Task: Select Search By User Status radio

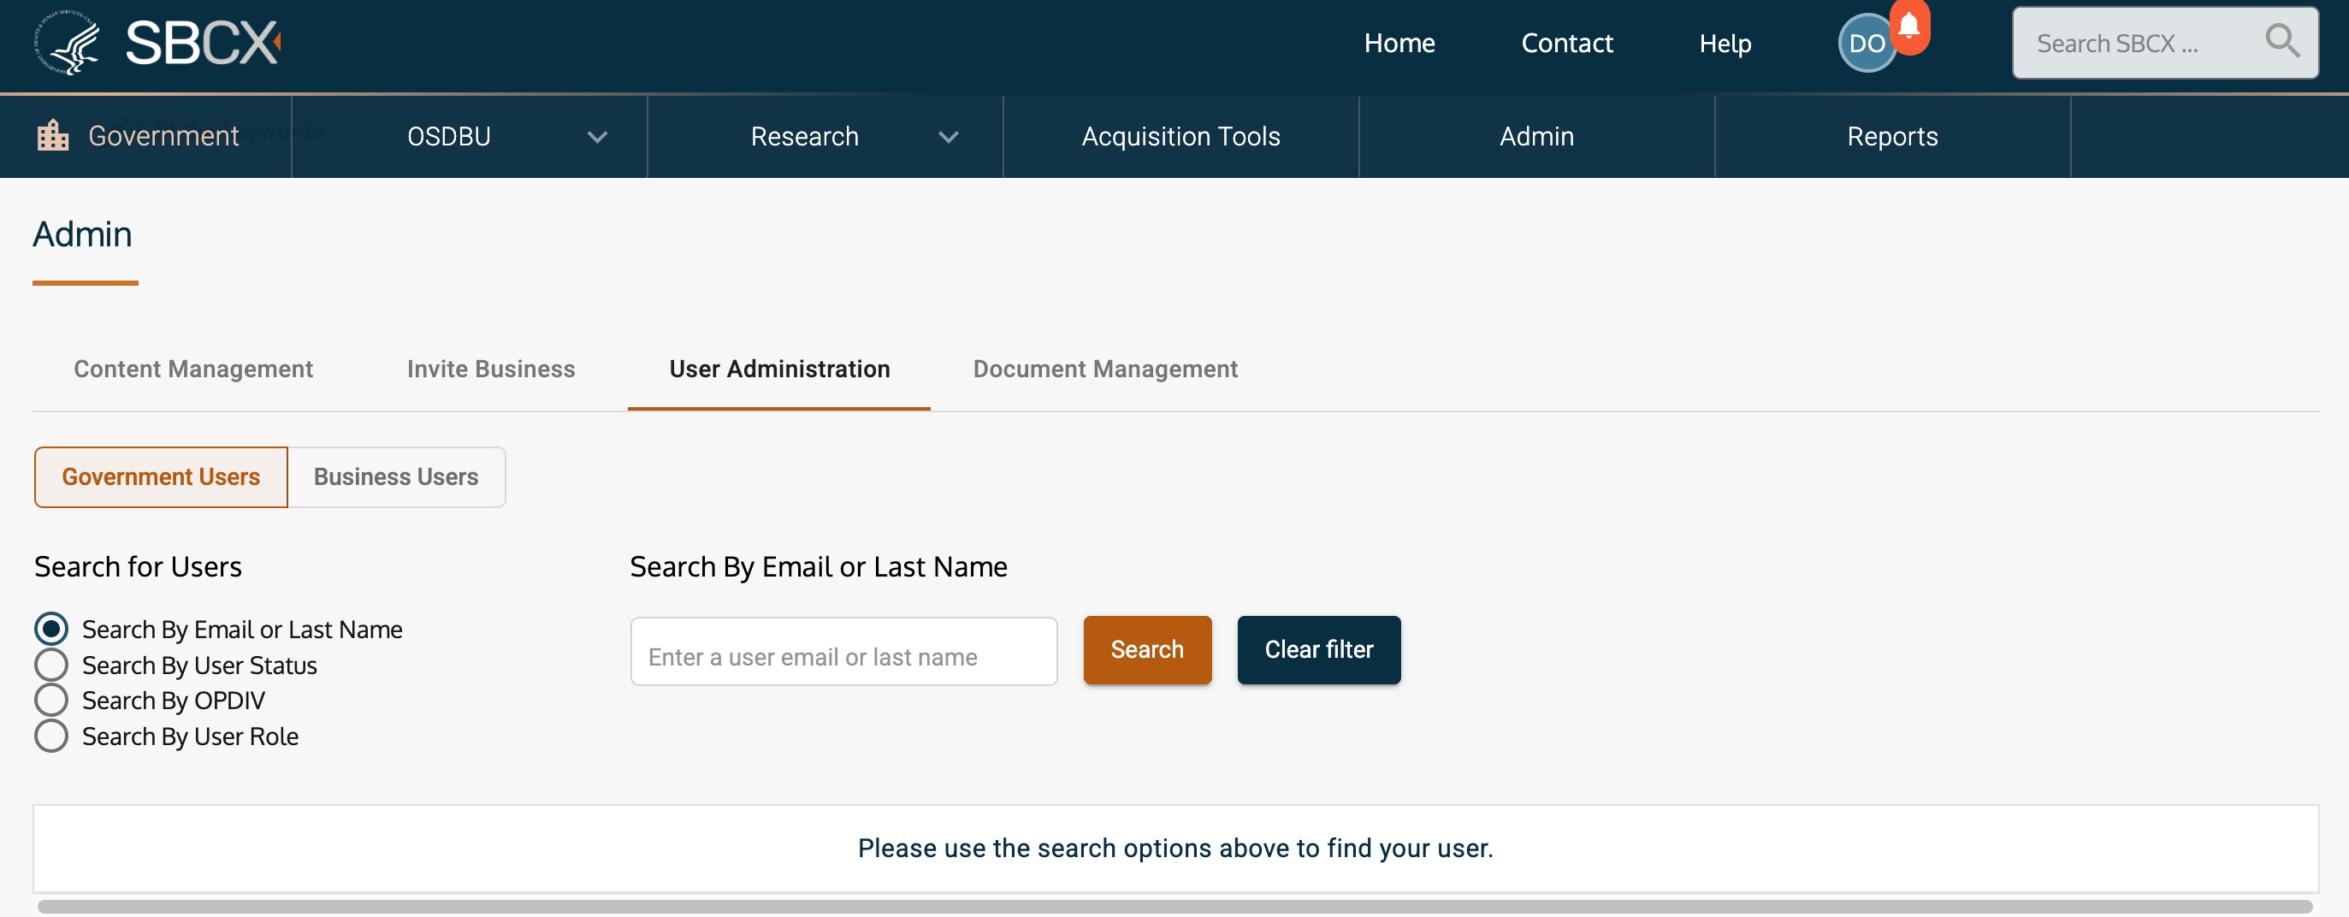Action: click(x=51, y=666)
